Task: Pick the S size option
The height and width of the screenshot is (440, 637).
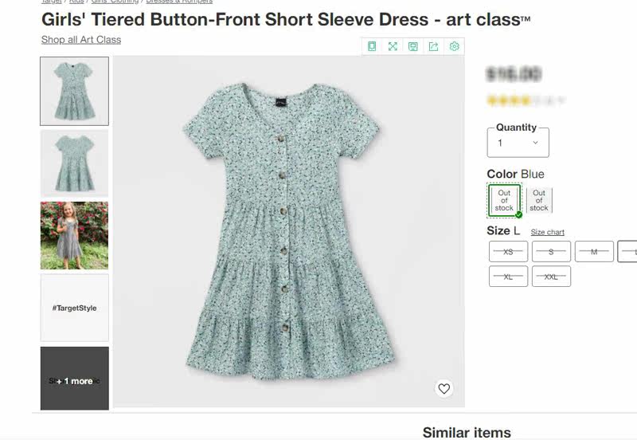Action: (x=551, y=251)
